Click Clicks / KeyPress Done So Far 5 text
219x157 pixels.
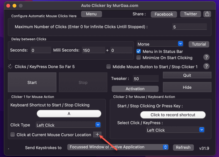point(45,66)
